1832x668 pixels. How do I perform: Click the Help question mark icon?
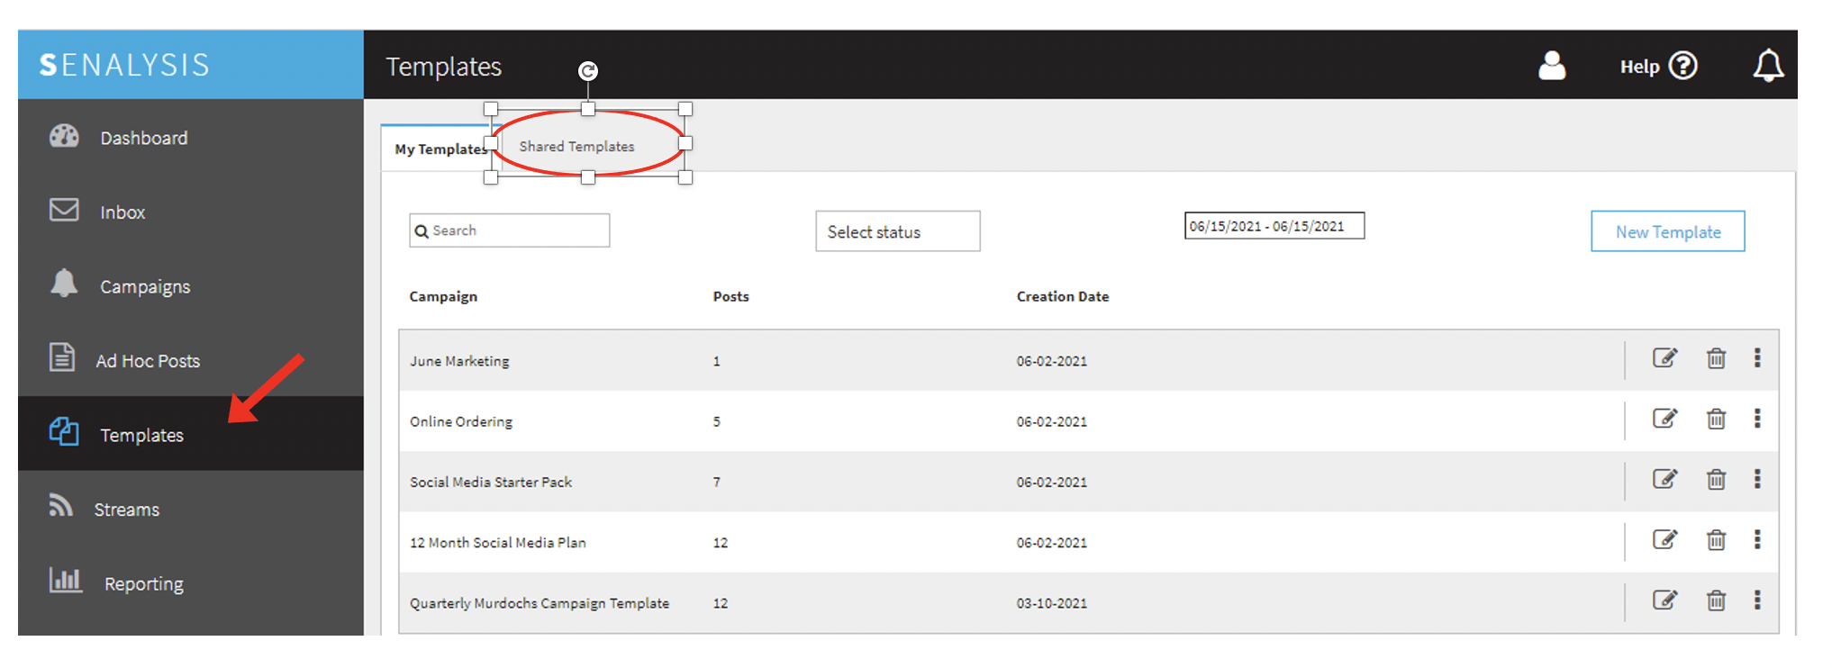(x=1683, y=65)
